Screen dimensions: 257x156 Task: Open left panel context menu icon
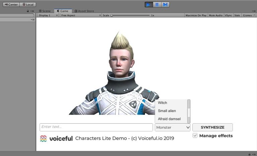32,11
